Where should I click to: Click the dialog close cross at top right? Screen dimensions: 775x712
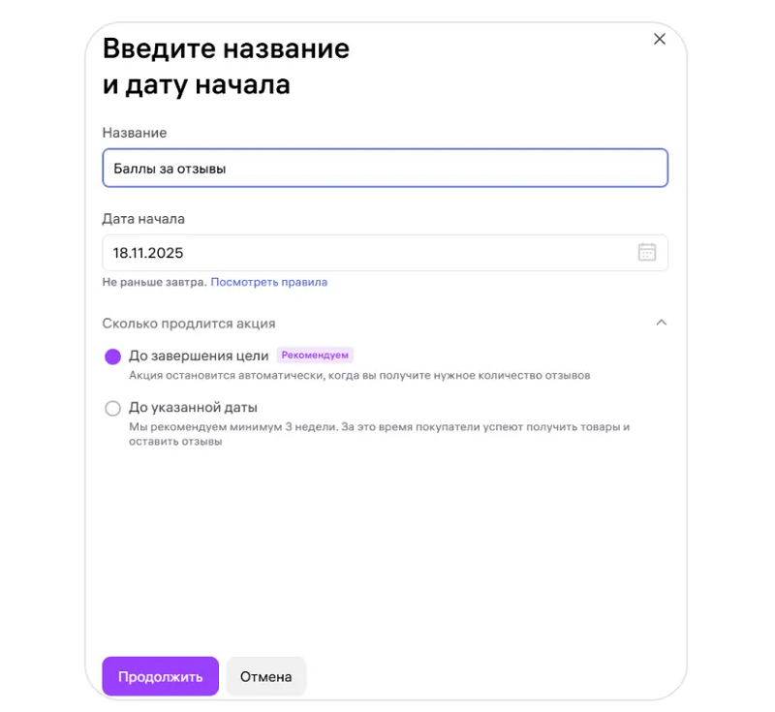[660, 39]
